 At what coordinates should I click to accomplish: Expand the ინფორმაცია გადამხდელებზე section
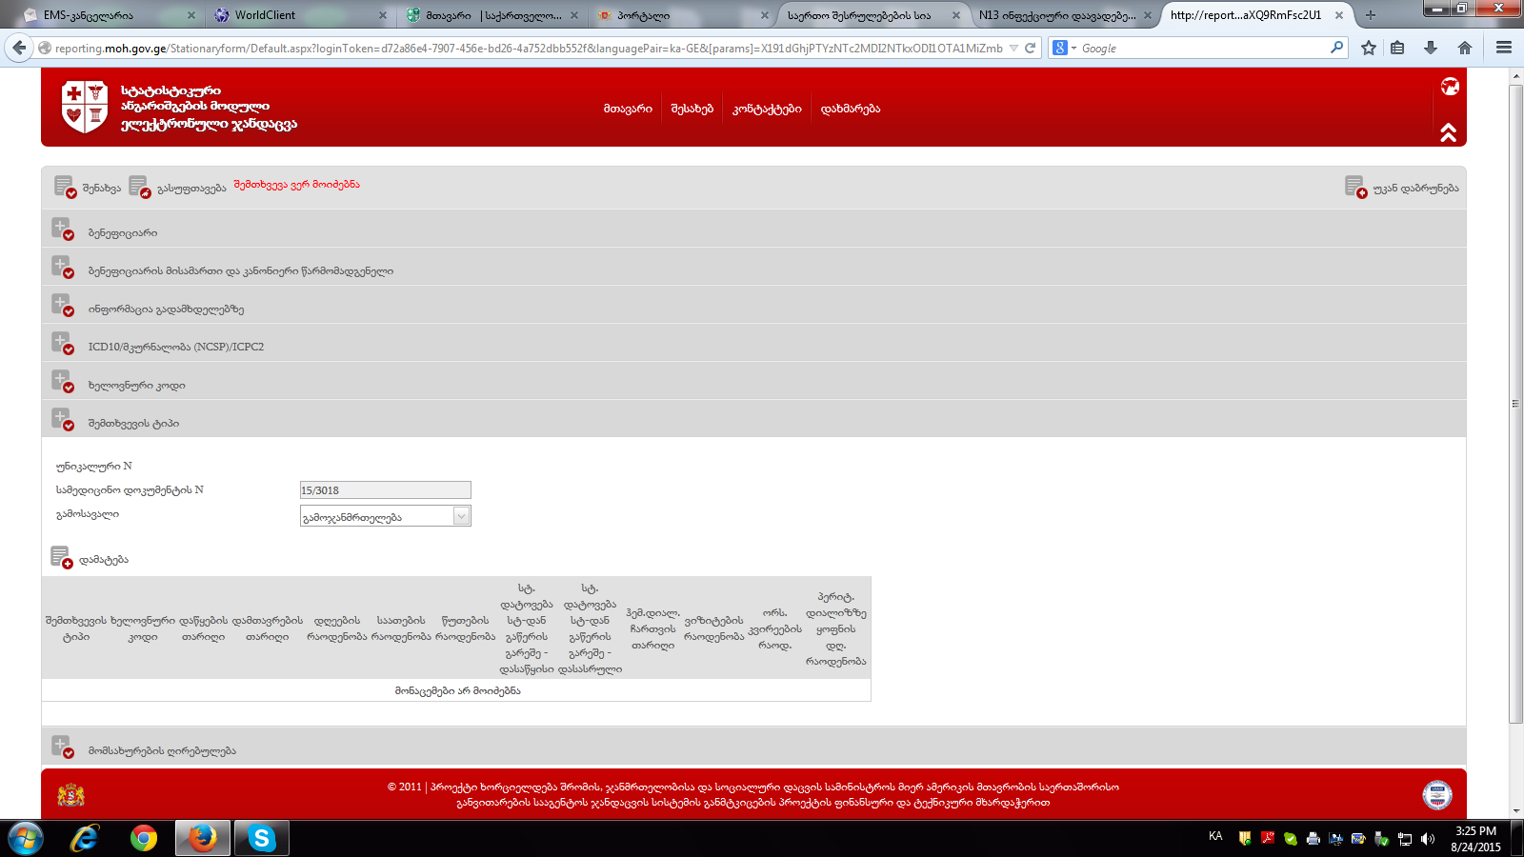[x=62, y=306]
